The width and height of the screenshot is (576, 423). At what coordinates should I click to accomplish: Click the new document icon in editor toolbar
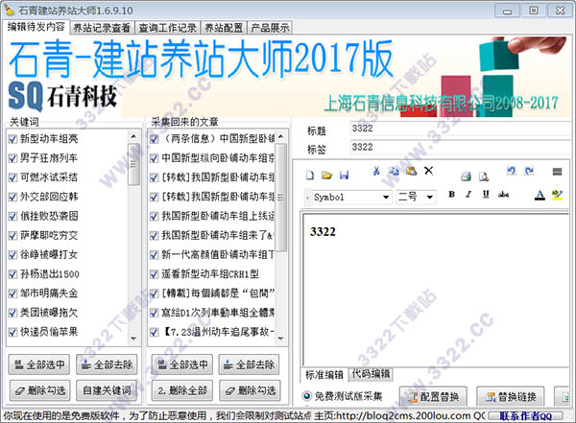pos(310,176)
